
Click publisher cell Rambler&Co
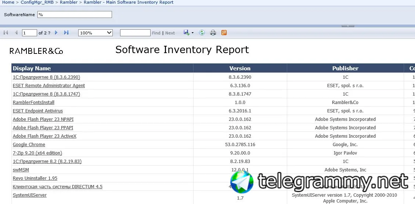pyautogui.click(x=345, y=103)
